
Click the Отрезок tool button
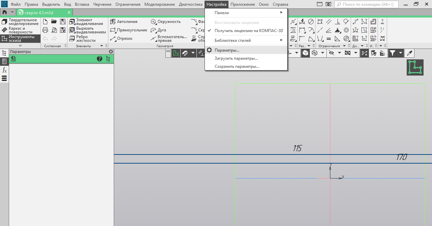(121, 38)
